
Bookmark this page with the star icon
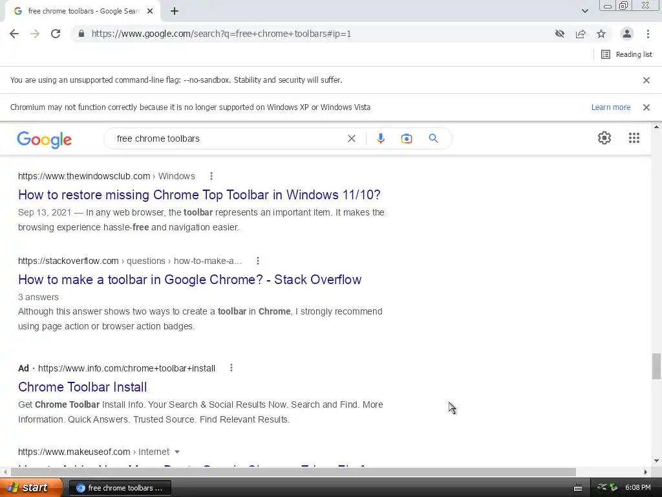click(x=601, y=34)
